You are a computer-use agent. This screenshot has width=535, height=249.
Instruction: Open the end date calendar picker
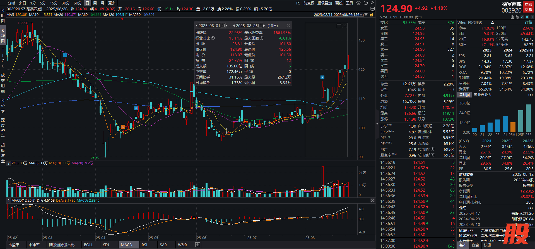point(260,26)
